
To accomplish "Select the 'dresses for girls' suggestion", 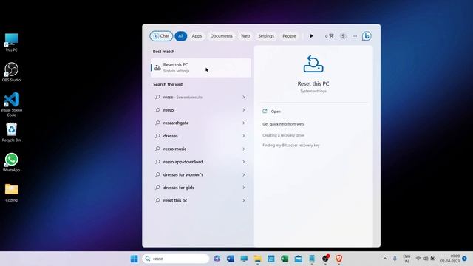I will click(200, 188).
